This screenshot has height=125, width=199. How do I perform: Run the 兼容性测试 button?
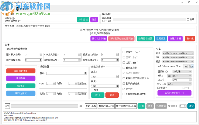tap(21, 93)
